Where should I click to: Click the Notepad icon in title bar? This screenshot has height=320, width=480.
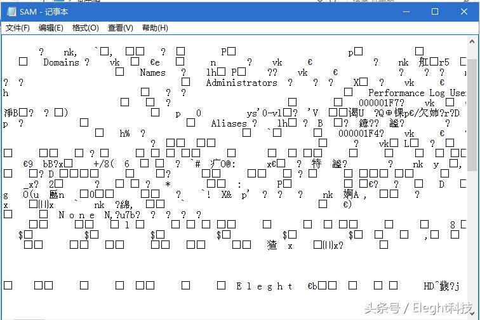[11, 11]
